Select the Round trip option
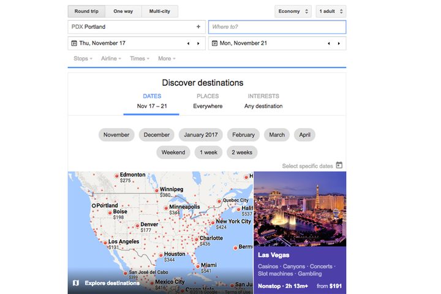Screen dimensions: 441x294 (86, 11)
